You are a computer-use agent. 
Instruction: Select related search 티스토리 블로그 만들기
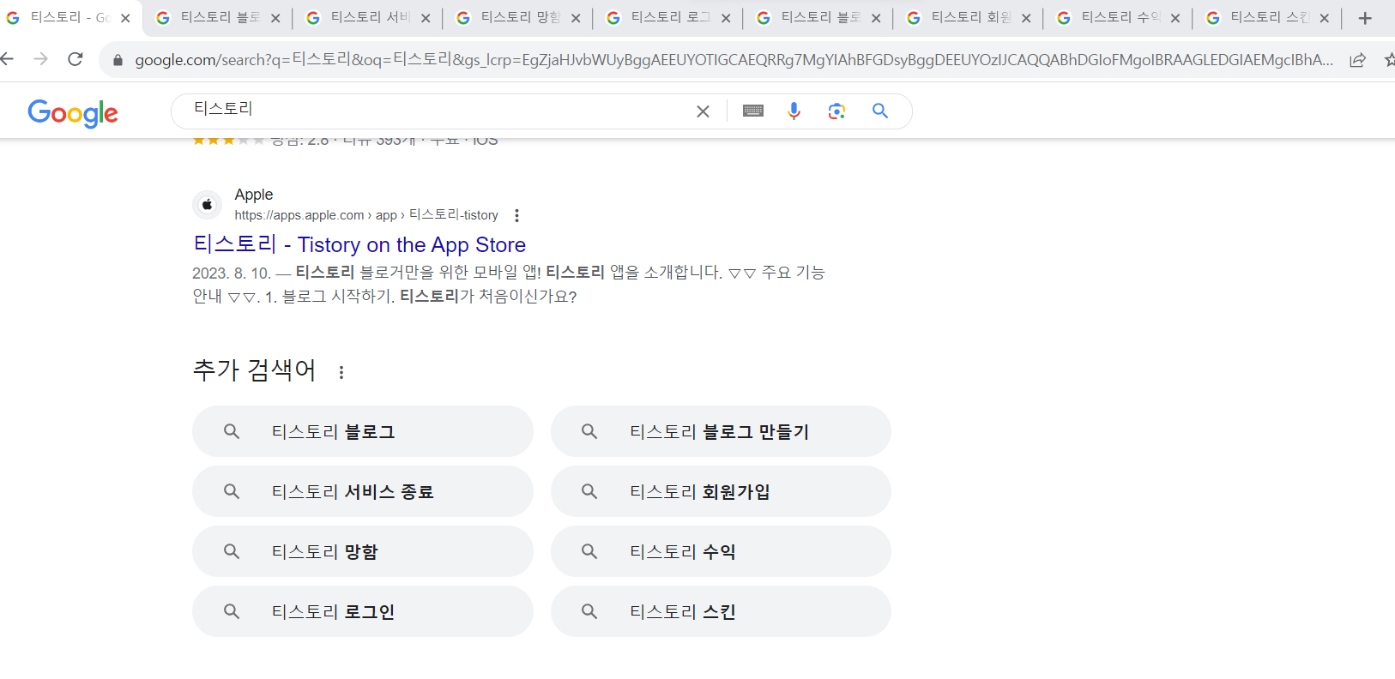721,431
